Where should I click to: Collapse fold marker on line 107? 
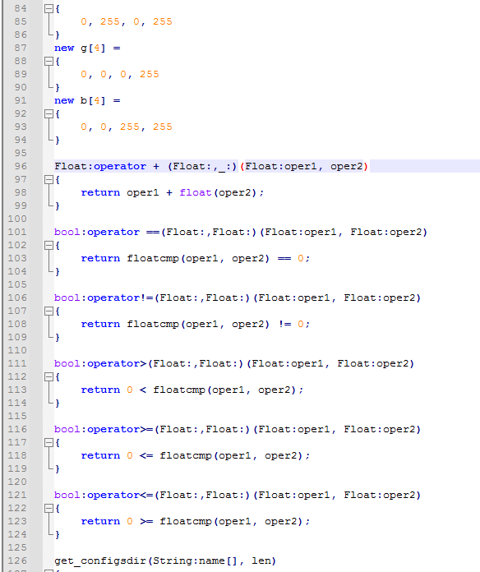point(48,311)
